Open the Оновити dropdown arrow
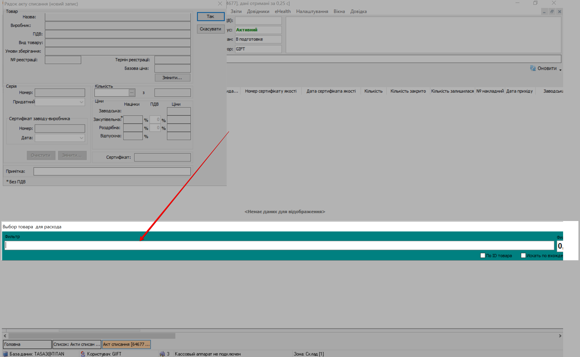 pyautogui.click(x=560, y=70)
